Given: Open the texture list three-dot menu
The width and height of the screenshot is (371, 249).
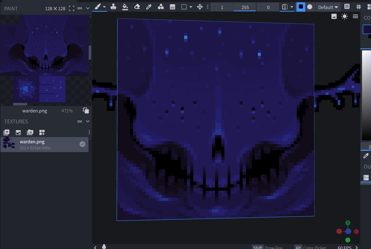Looking at the screenshot, I should pos(89,132).
